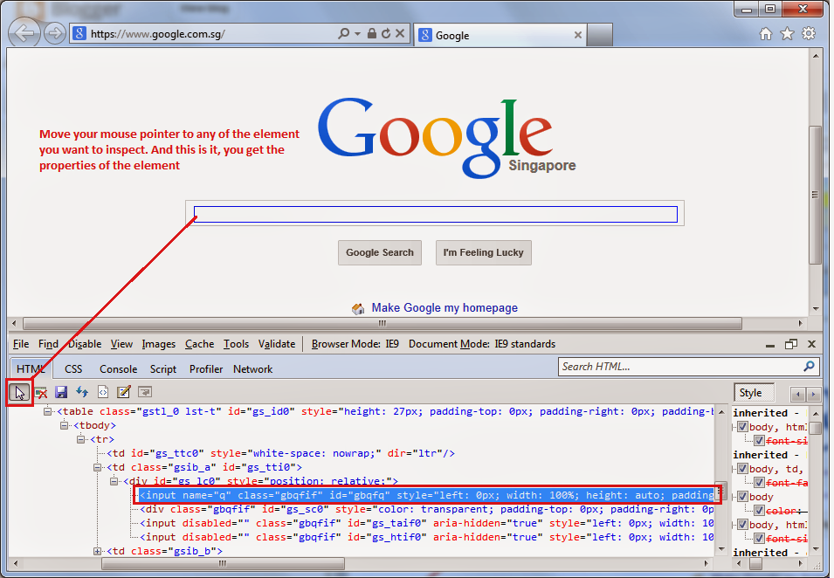This screenshot has height=578, width=834.
Task: Open the view source icon
Action: (103, 392)
